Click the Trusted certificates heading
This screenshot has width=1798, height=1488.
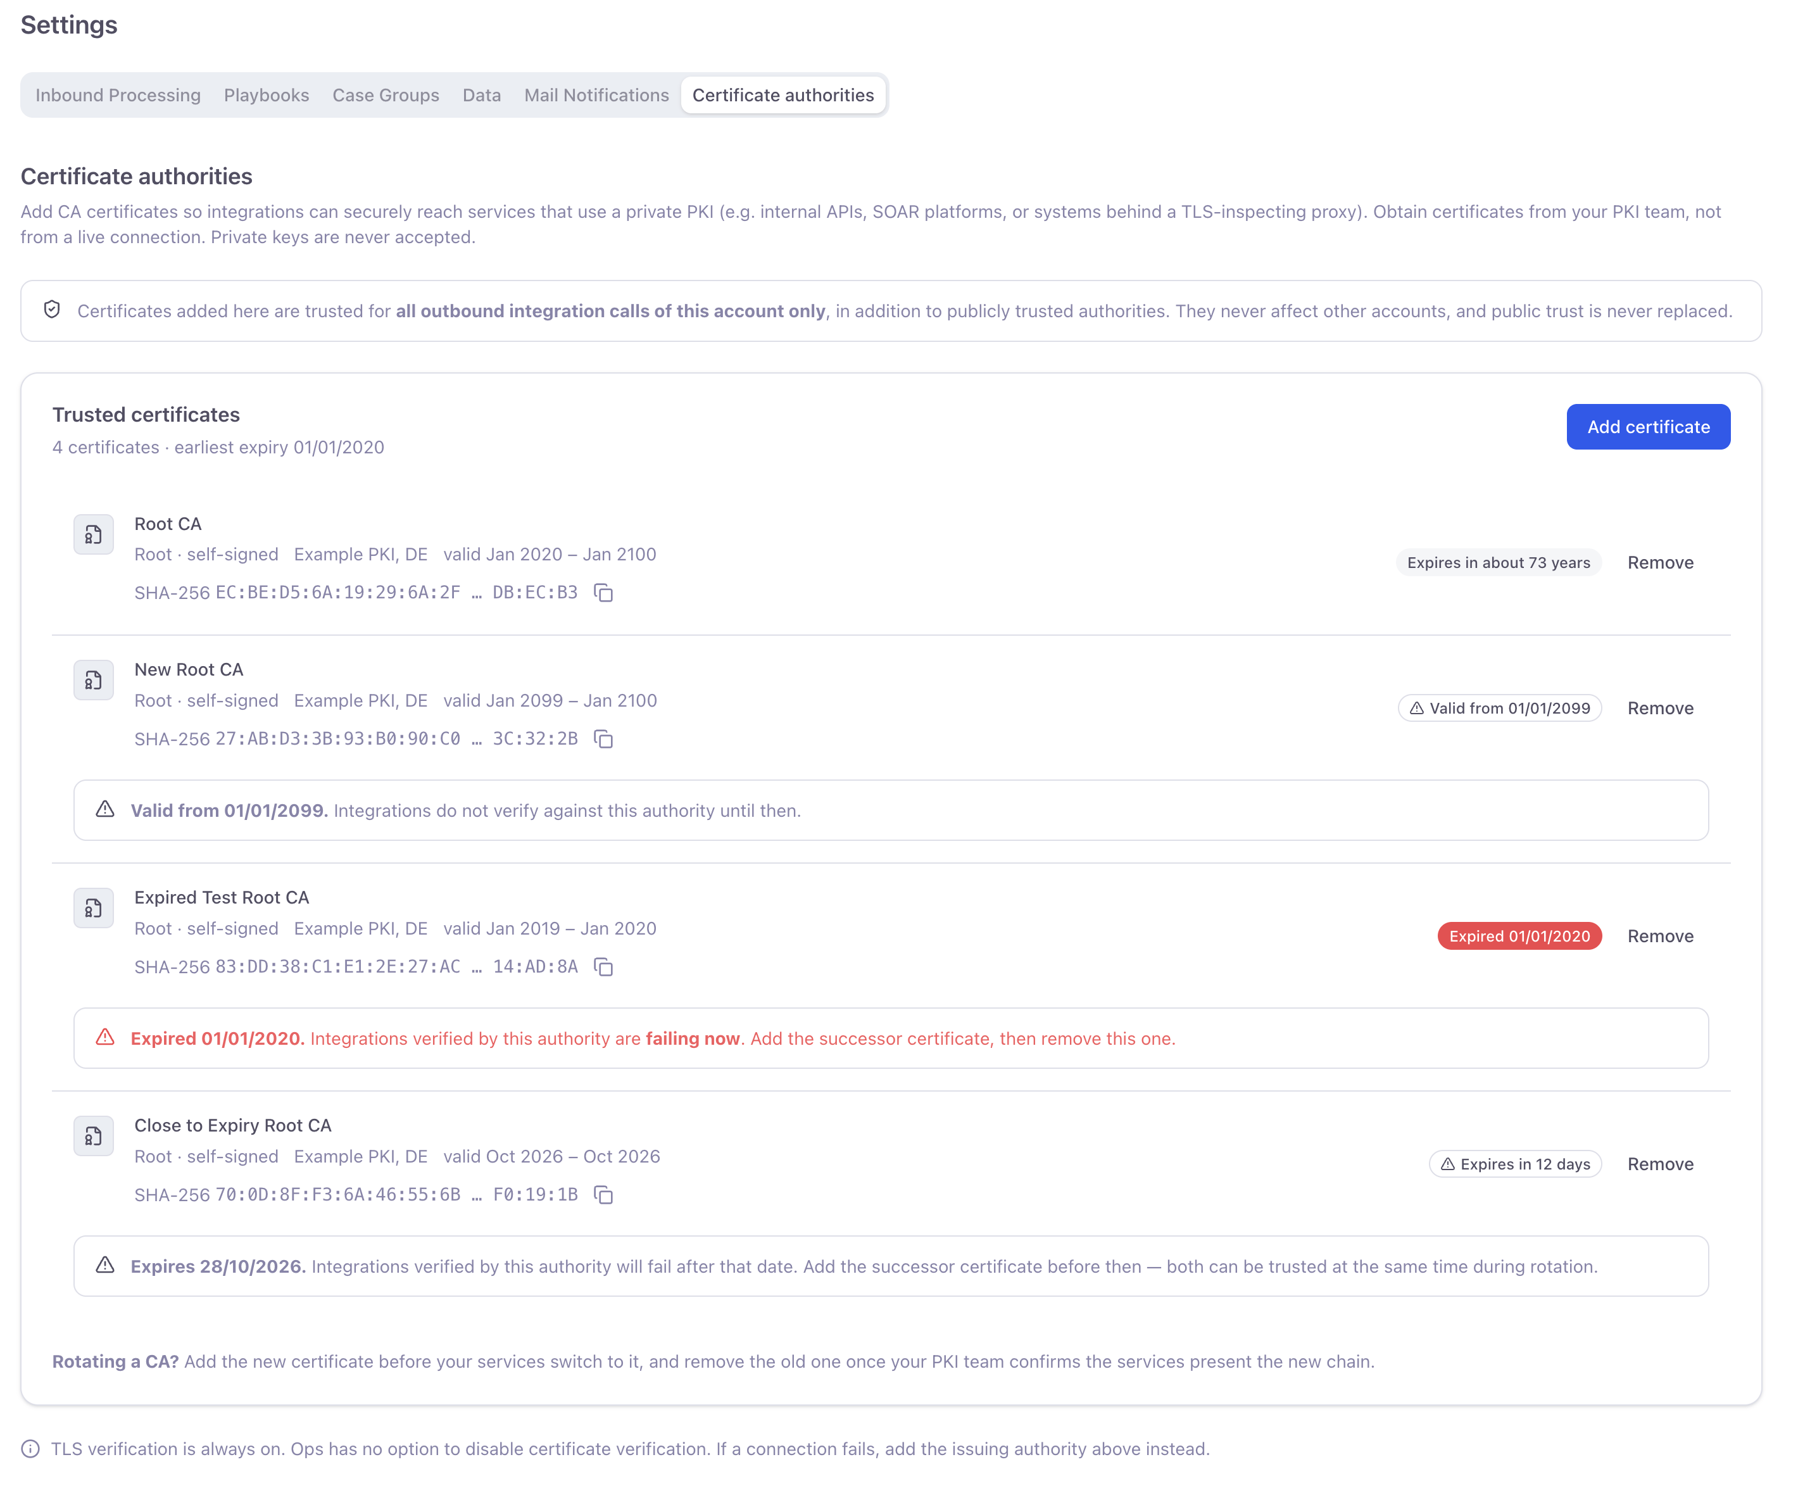(146, 414)
